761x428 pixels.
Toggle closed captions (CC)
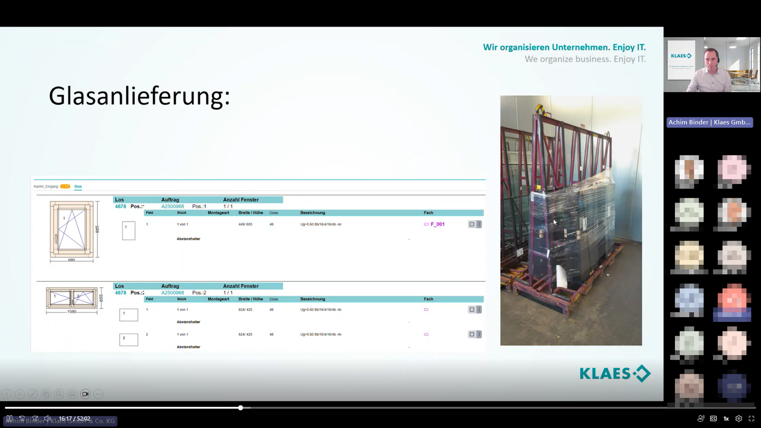point(713,418)
